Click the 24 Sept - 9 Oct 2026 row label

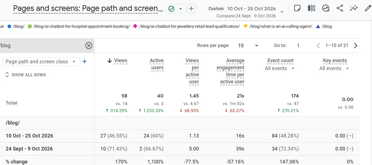click(x=29, y=149)
